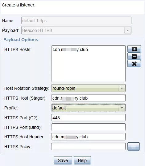The width and height of the screenshot is (145, 166).
Task: Remove selected host with minus icon
Action: [134, 56]
